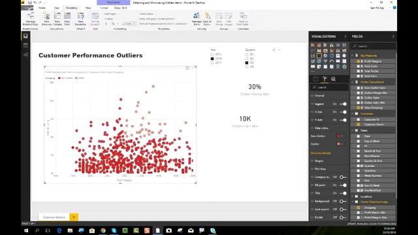Open the View ribbon tab
The width and height of the screenshot is (418, 235).
pyautogui.click(x=57, y=8)
